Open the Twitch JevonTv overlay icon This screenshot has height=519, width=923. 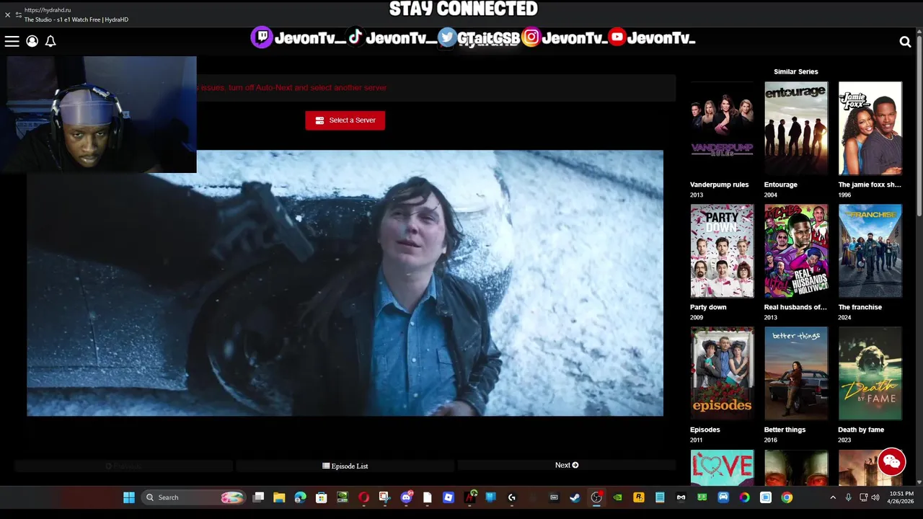261,37
